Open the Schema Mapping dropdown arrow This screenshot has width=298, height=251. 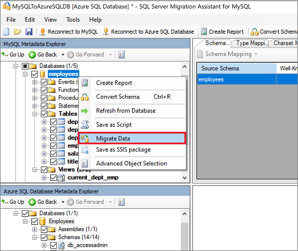256,54
